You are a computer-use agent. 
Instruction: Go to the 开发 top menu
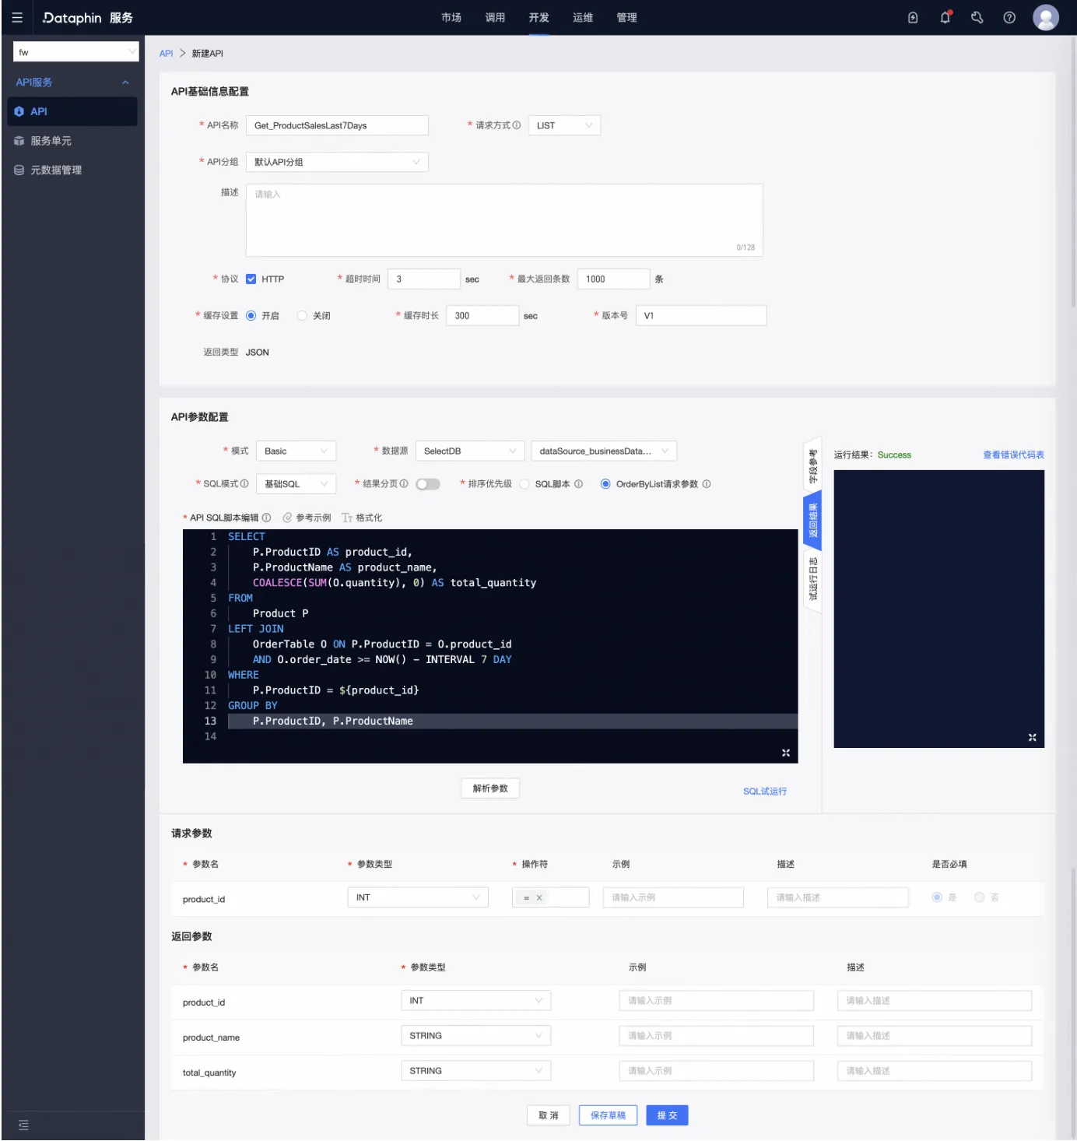[x=538, y=17]
